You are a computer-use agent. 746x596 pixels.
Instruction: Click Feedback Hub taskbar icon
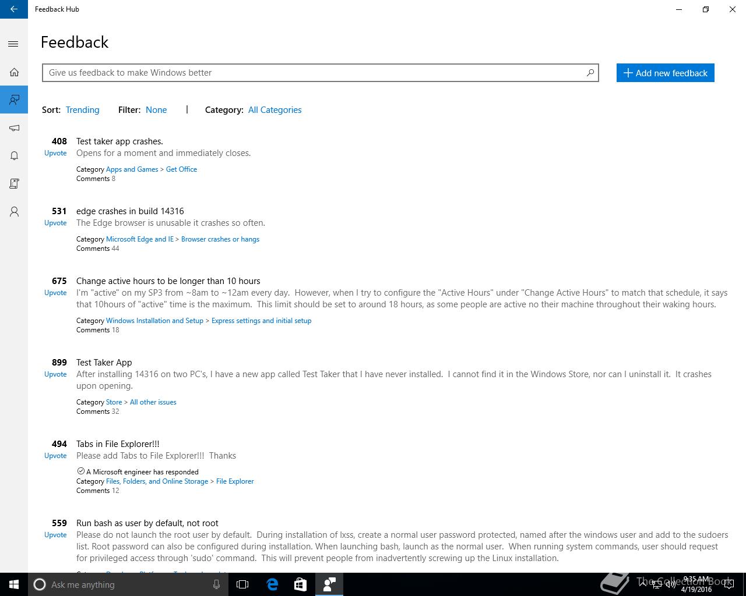point(329,584)
